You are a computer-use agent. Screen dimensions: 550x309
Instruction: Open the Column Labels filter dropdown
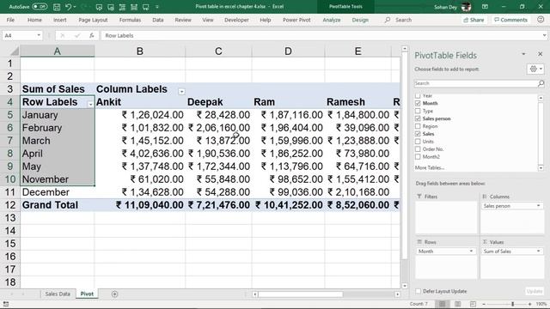pos(181,92)
